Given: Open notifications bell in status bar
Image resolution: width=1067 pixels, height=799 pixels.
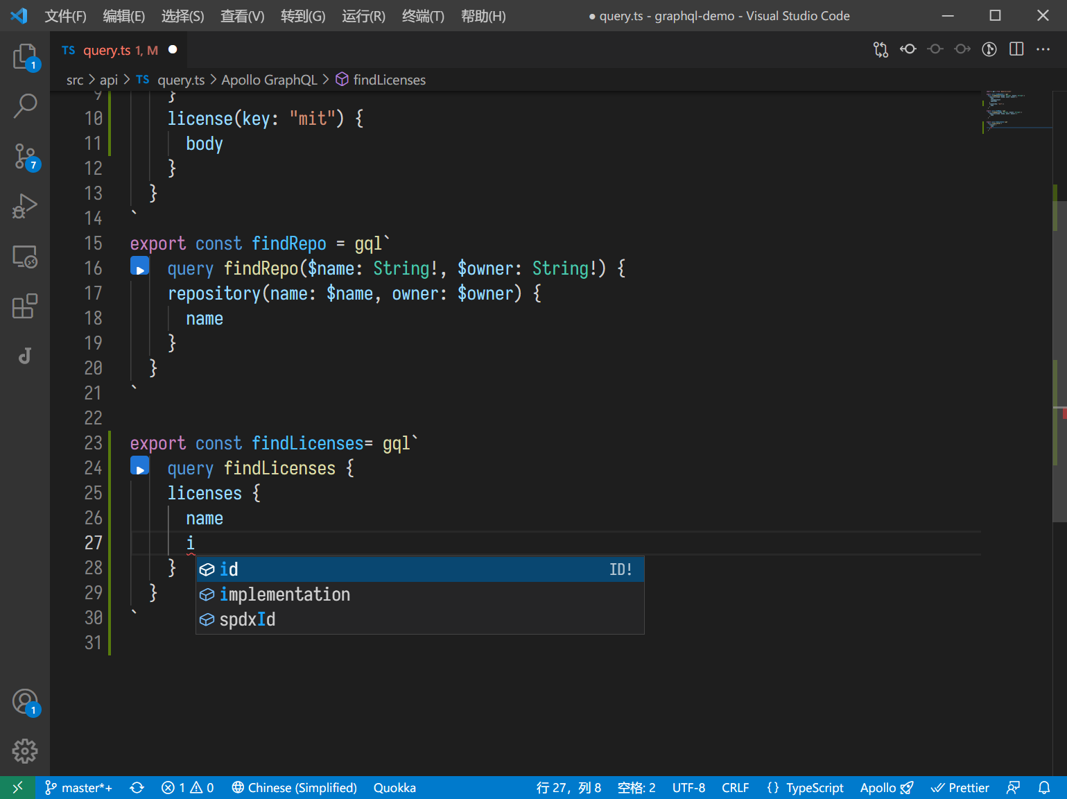Looking at the screenshot, I should coord(1044,787).
